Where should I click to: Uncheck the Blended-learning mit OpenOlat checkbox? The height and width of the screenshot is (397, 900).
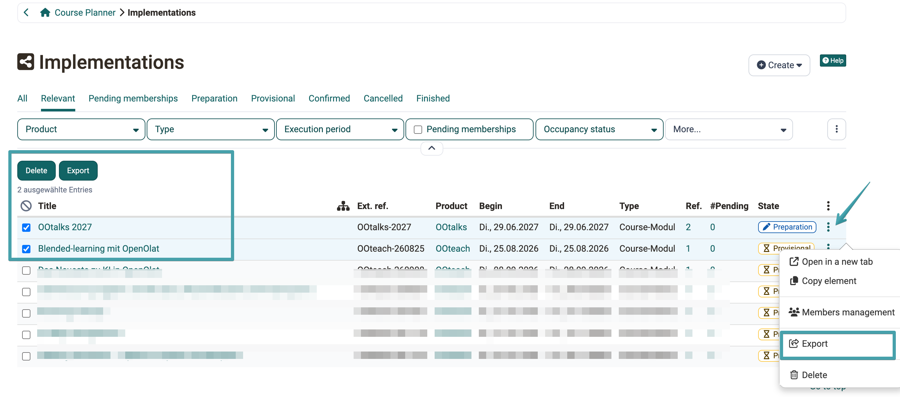coord(26,249)
